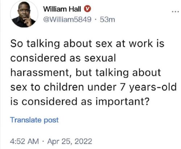
Task: Open the @William5849 handle link
Action: point(67,20)
